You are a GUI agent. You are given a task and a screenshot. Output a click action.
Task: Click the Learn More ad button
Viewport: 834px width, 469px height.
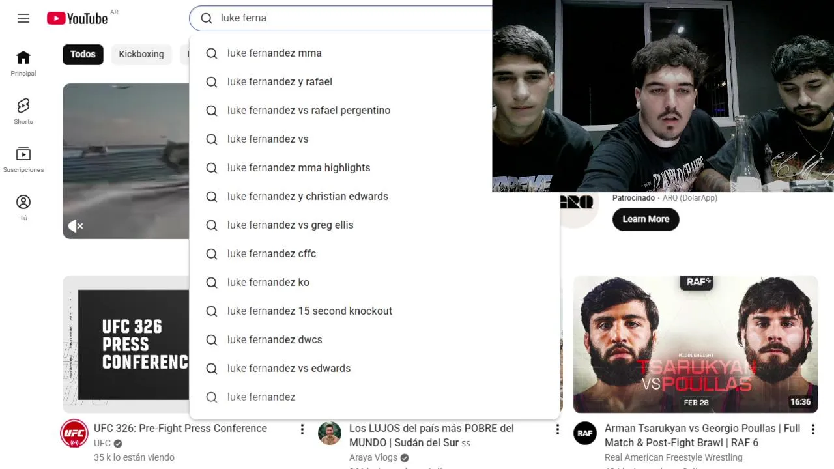(x=646, y=219)
